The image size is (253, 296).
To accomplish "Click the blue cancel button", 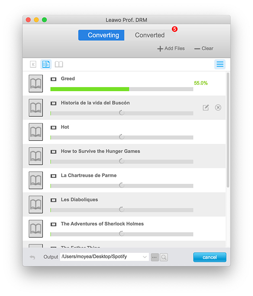I will pyautogui.click(x=209, y=257).
